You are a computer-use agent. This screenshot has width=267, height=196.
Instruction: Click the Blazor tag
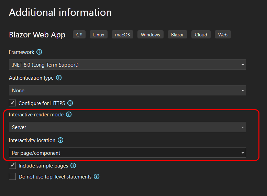tap(177, 35)
